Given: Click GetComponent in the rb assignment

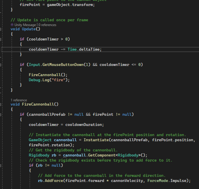Looking at the screenshot, I should pyautogui.click(x=102, y=155).
